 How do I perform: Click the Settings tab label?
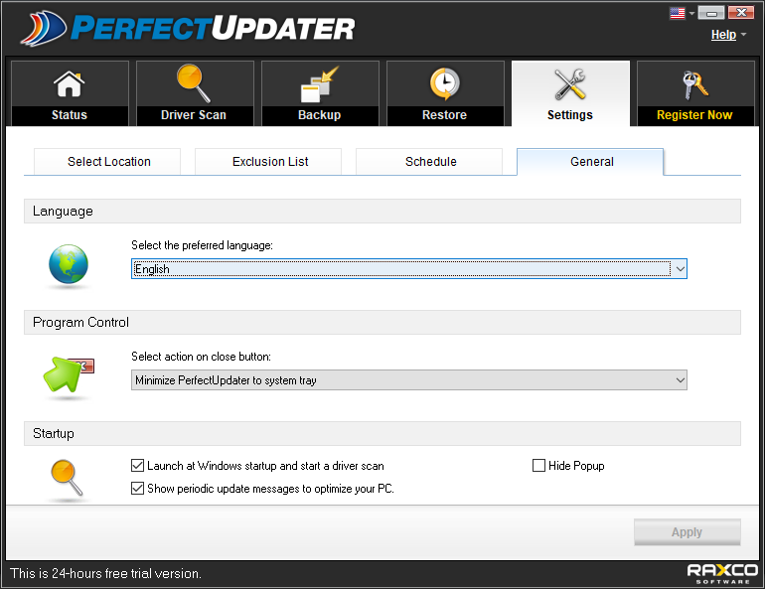click(x=570, y=115)
